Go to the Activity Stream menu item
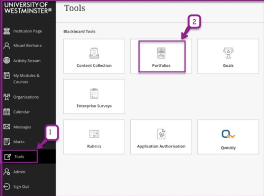The image size is (264, 196). click(x=27, y=61)
